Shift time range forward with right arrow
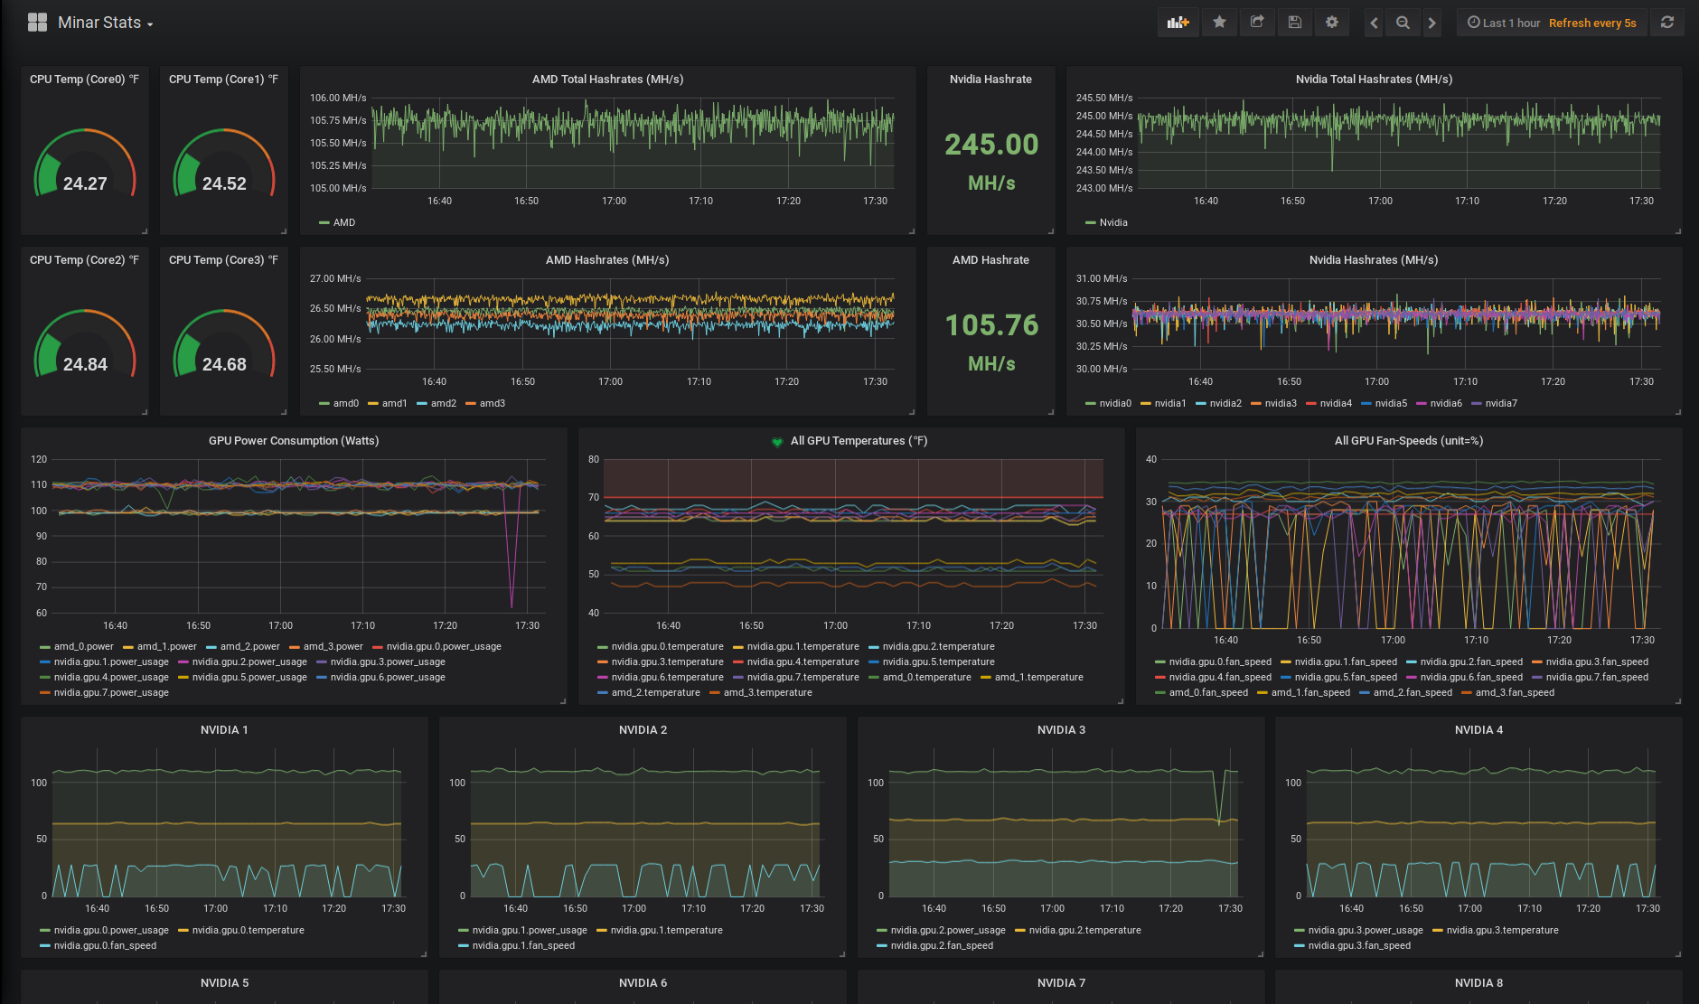 click(1431, 23)
